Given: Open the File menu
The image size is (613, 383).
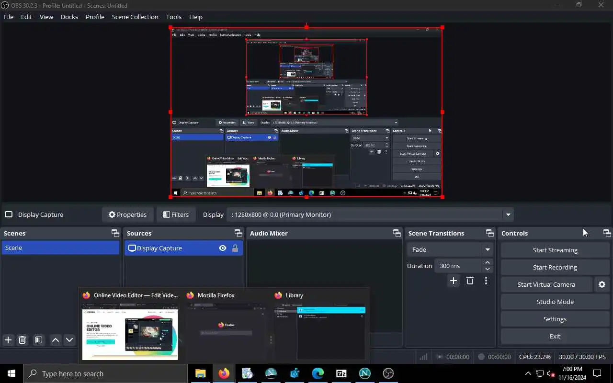Looking at the screenshot, I should coord(9,17).
